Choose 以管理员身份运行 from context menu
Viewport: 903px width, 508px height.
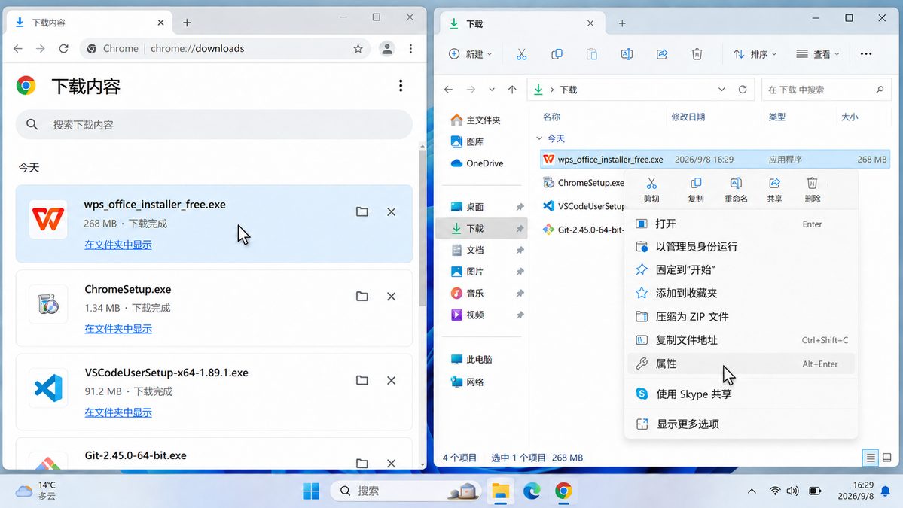coord(740,247)
